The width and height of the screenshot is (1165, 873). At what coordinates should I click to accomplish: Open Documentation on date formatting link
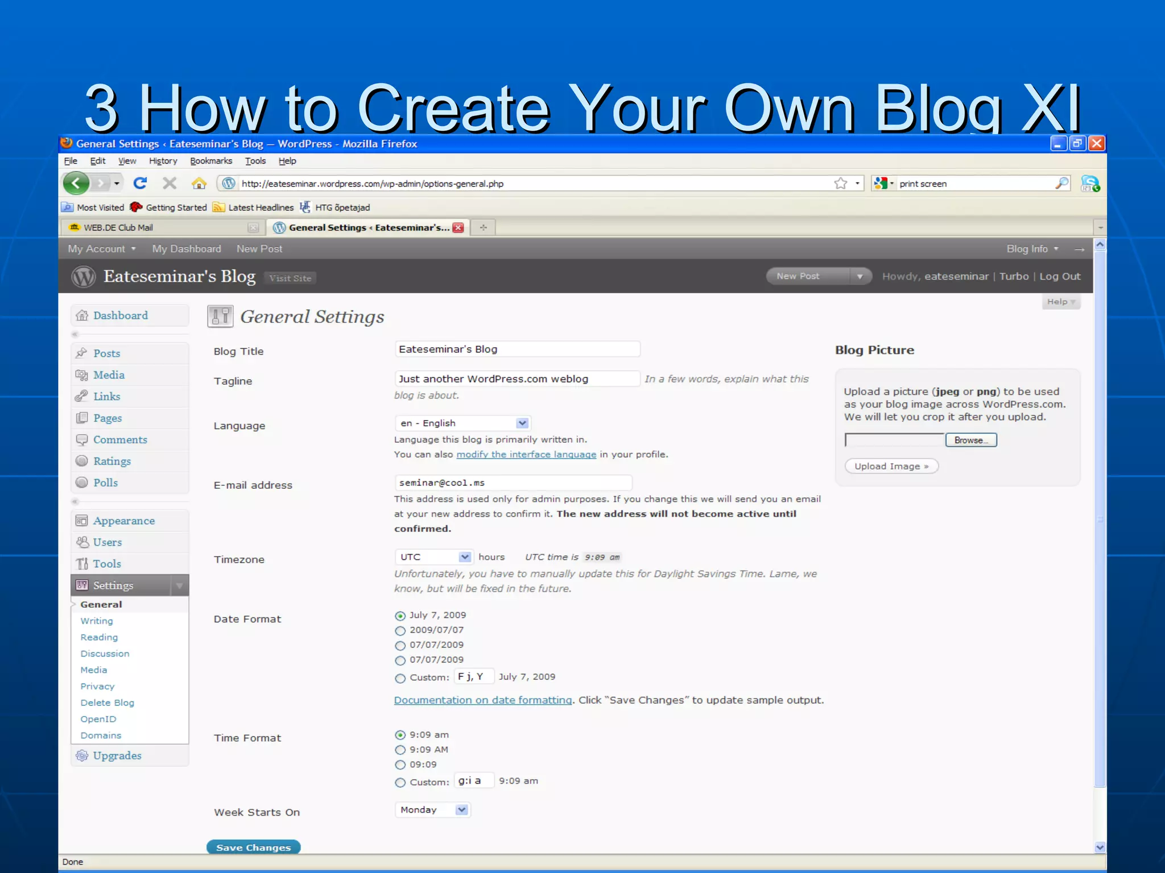tap(483, 700)
